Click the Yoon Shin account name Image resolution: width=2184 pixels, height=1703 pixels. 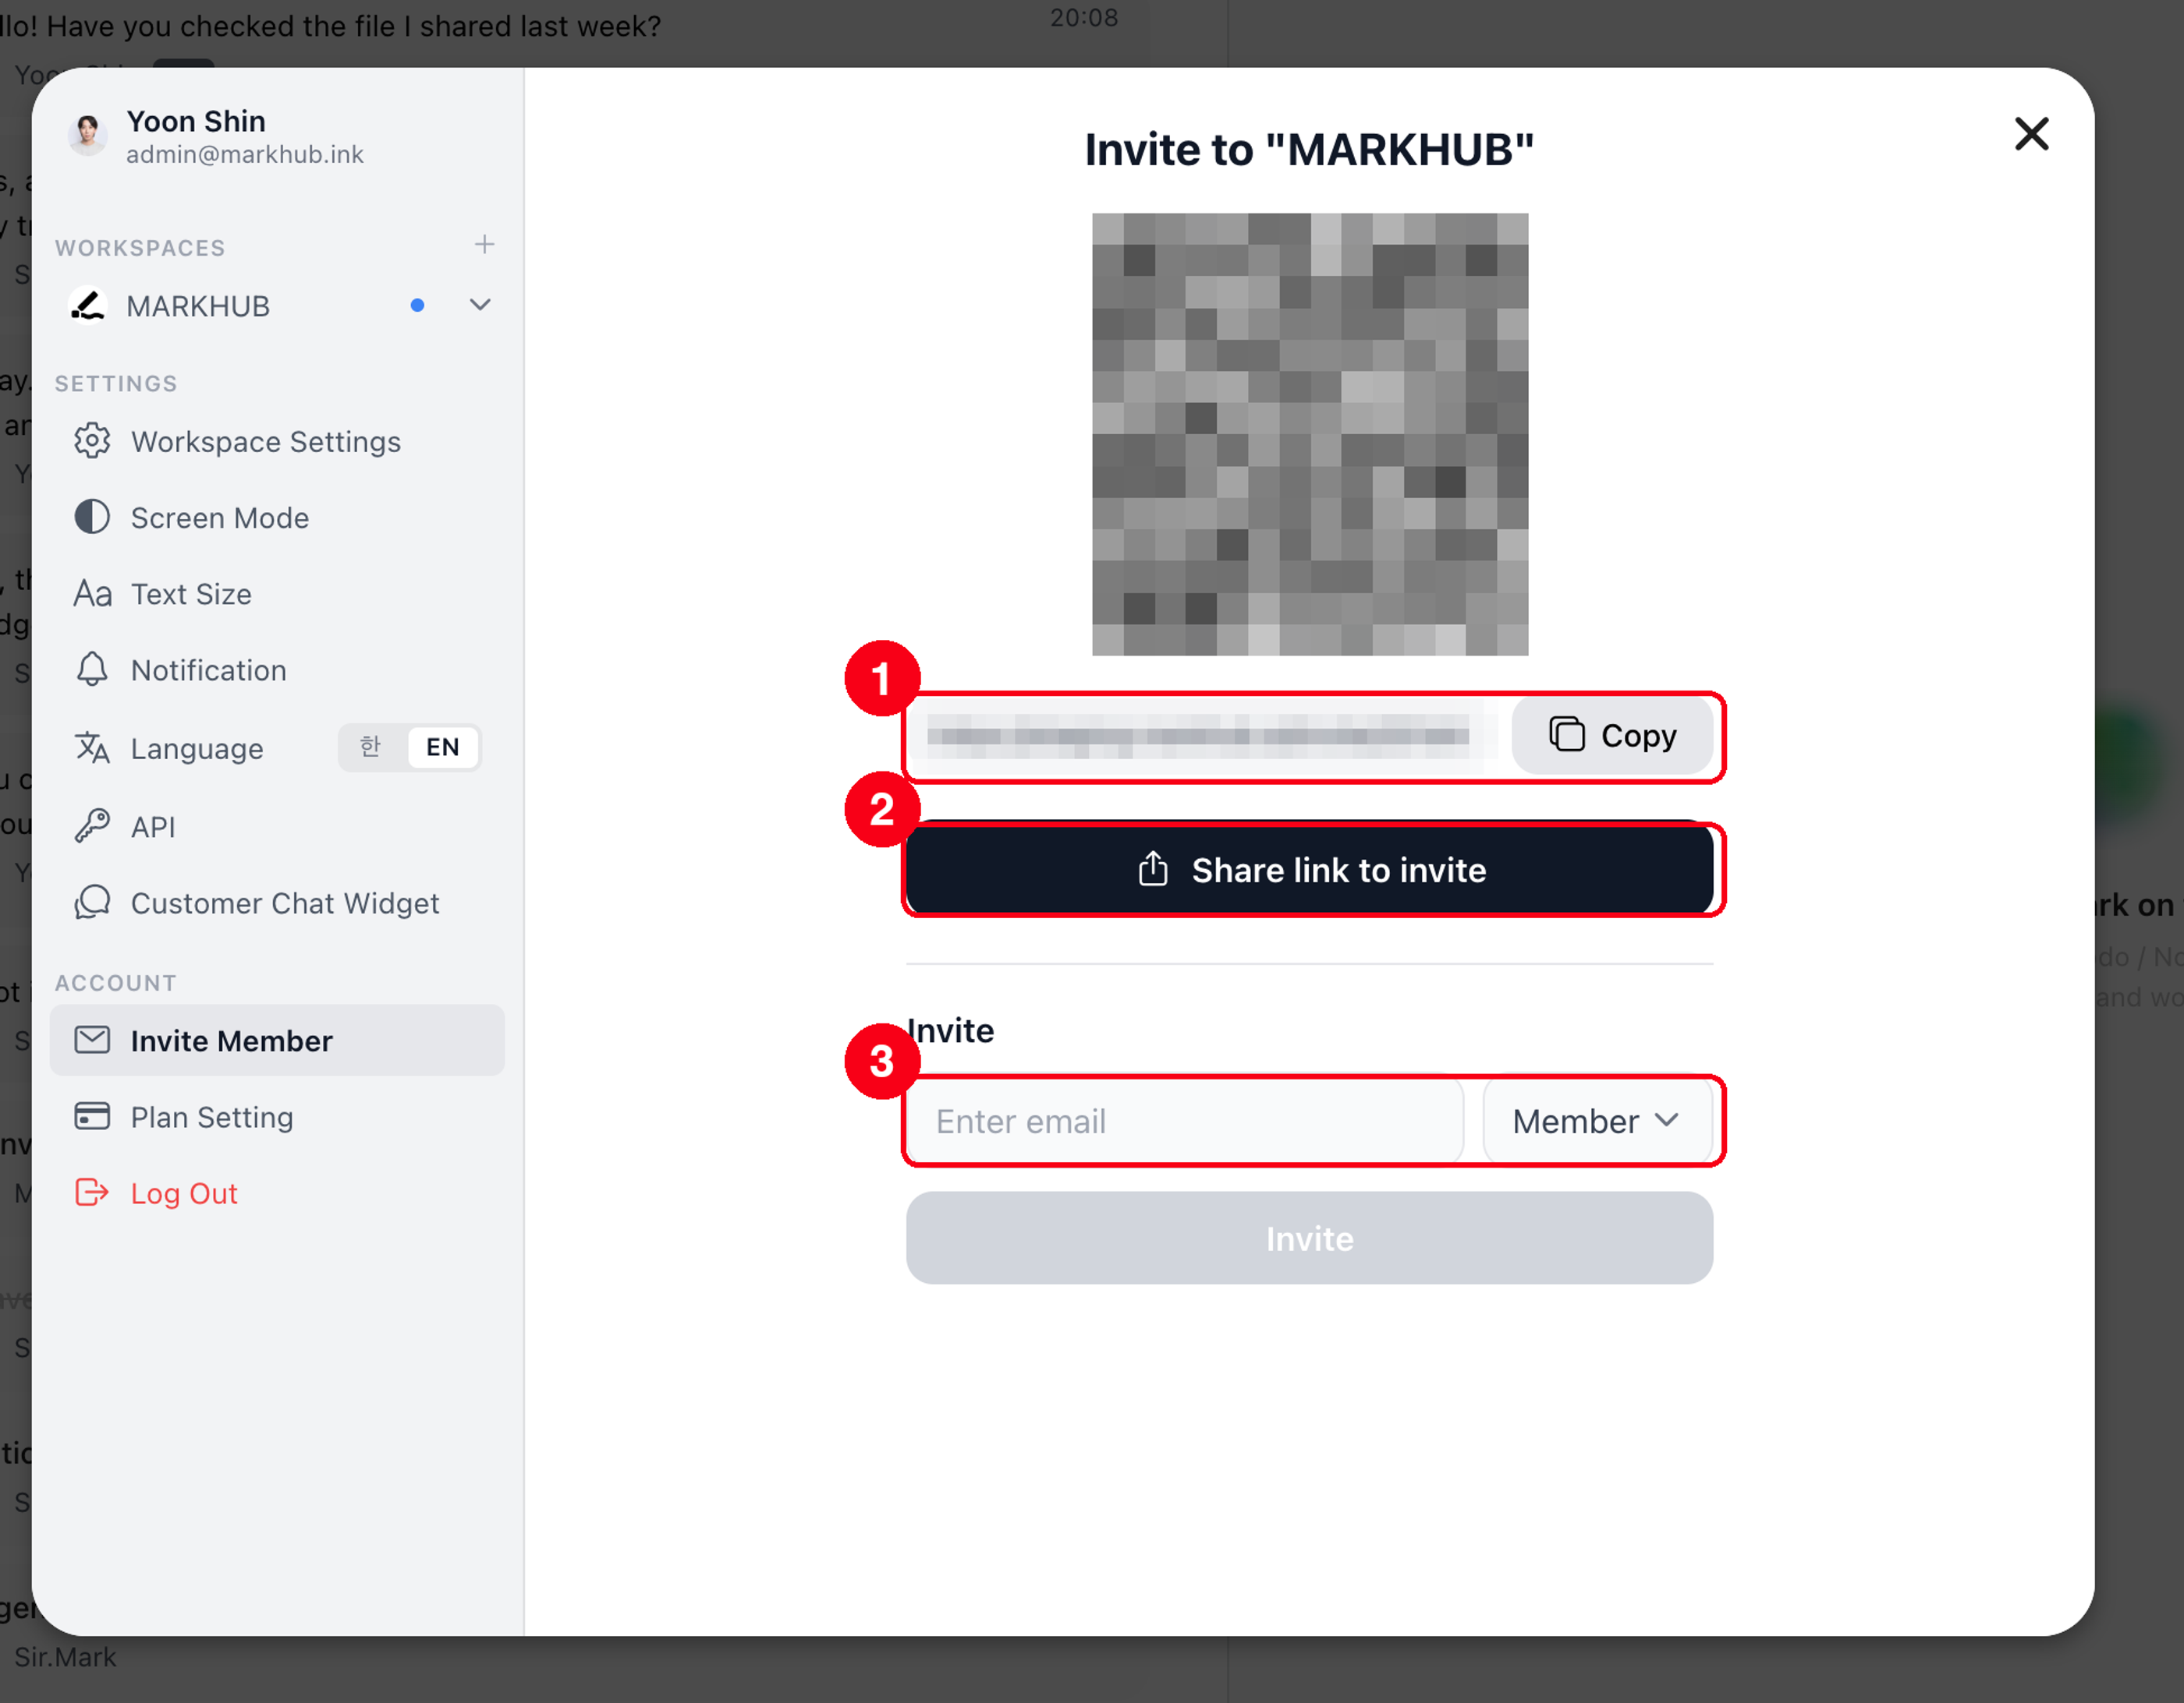196,120
